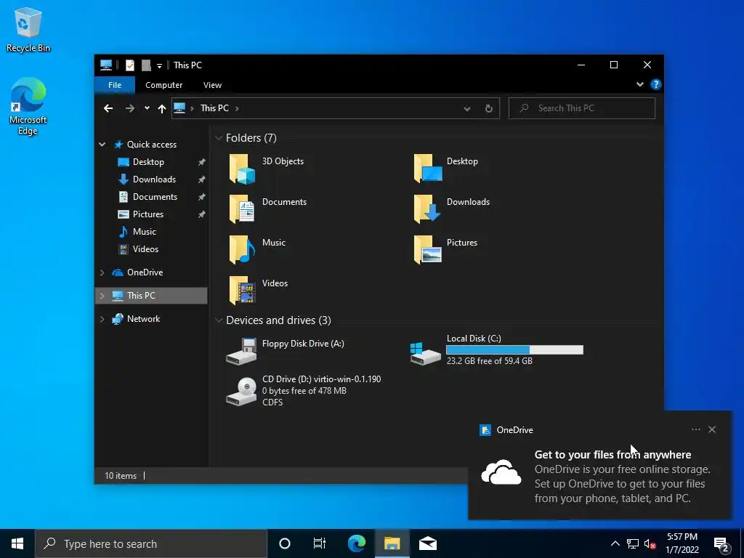
Task: Open Cortana circle on taskbar
Action: pyautogui.click(x=285, y=543)
